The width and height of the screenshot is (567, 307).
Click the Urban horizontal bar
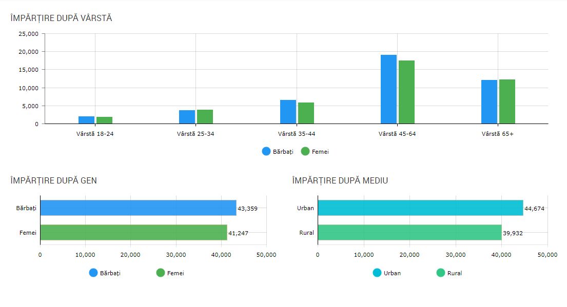point(420,208)
